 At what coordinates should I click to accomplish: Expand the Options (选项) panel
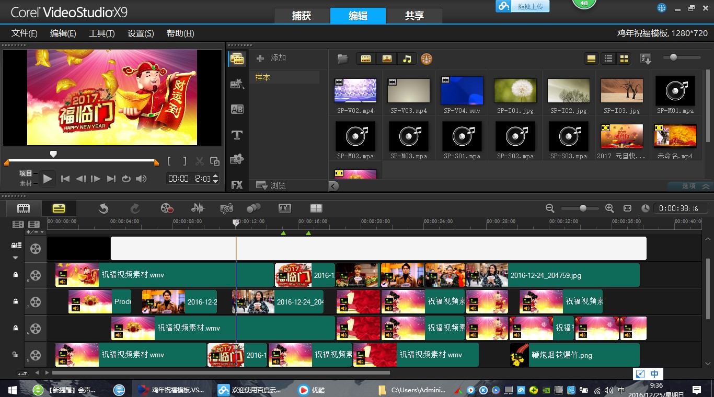click(690, 186)
